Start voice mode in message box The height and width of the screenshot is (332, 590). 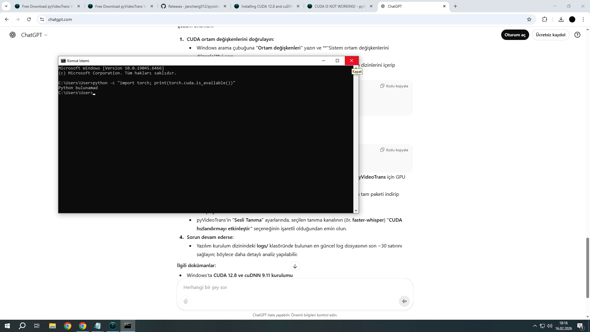click(404, 301)
